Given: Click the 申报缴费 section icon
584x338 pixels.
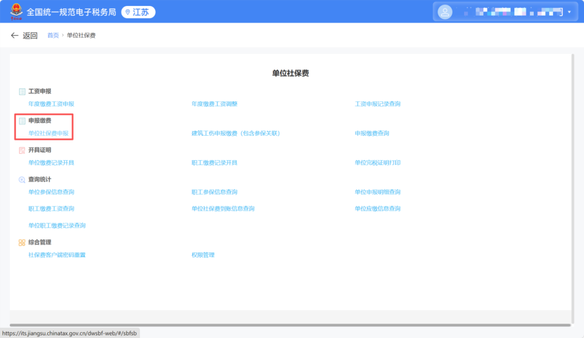Looking at the screenshot, I should click(x=22, y=121).
